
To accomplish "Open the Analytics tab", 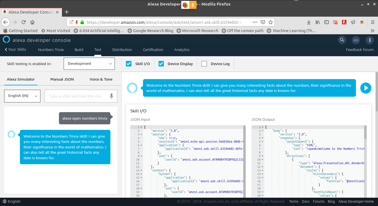I will click(182, 50).
